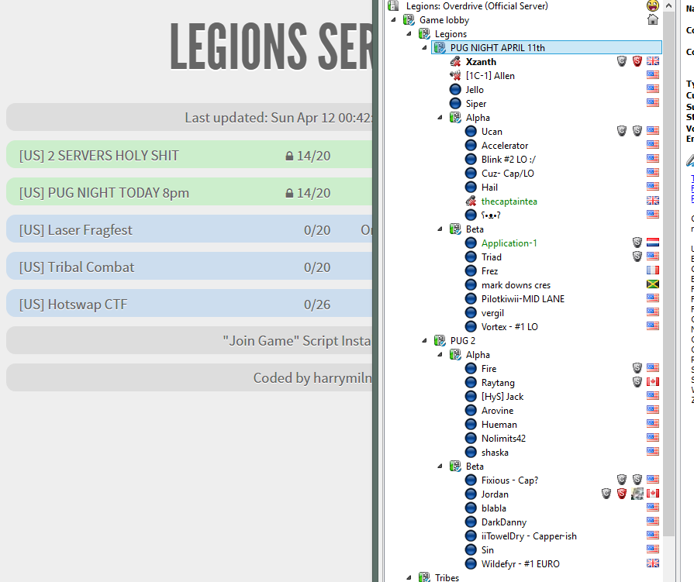Select the Legions: Overdrive (Official Server) entry
The width and height of the screenshot is (694, 582).
pyautogui.click(x=477, y=5)
